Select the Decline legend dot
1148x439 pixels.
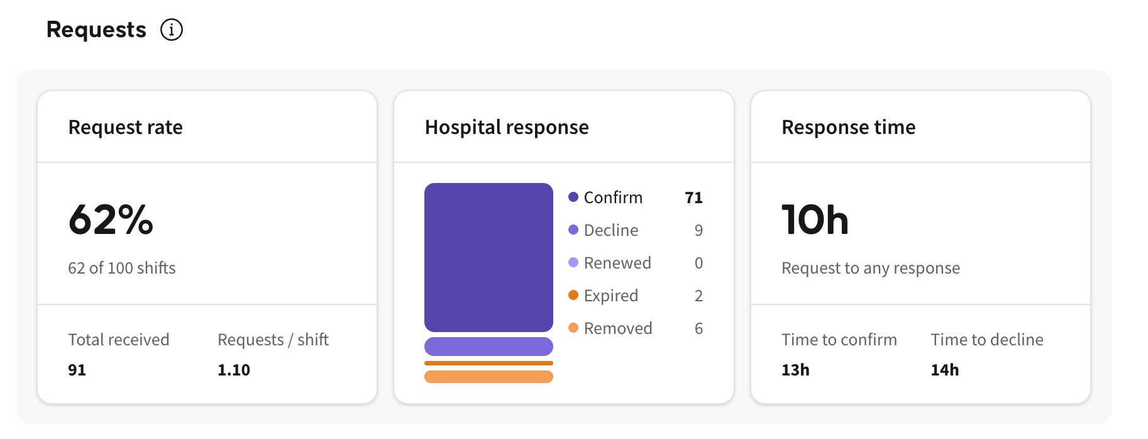tap(573, 230)
